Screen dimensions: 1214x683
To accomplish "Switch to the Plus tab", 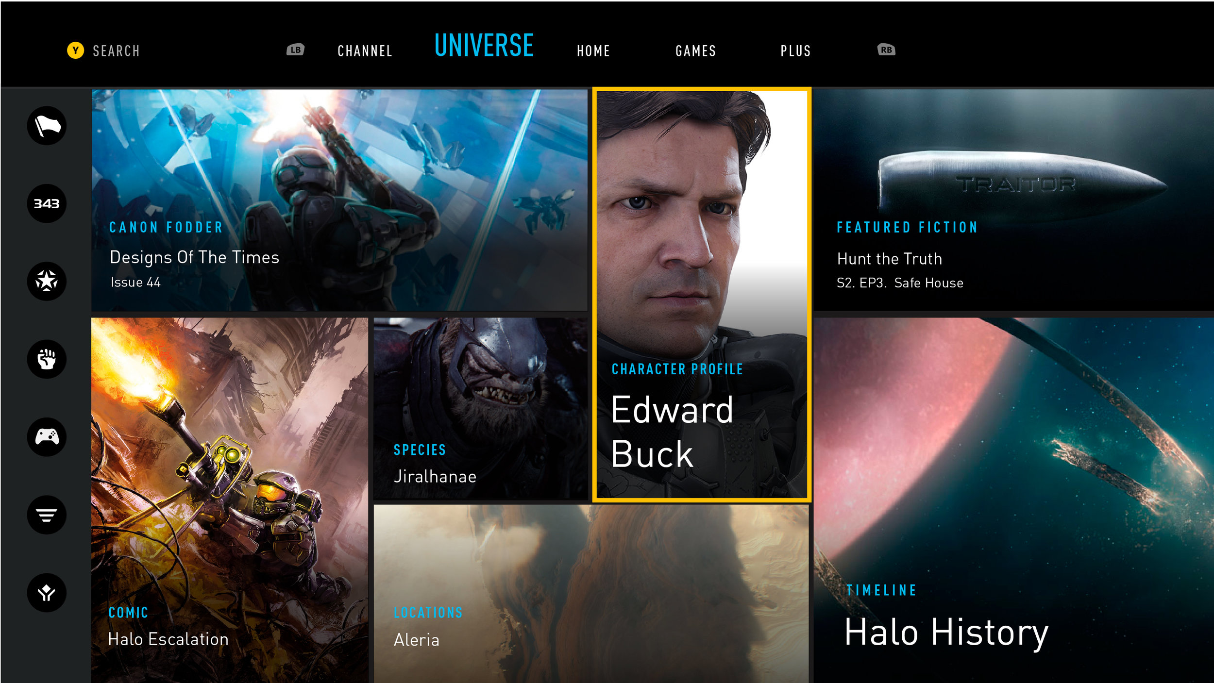I will point(795,51).
